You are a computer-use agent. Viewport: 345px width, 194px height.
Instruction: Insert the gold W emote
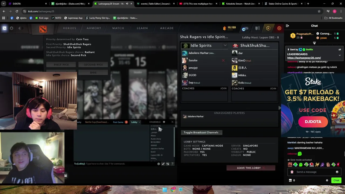317,164
